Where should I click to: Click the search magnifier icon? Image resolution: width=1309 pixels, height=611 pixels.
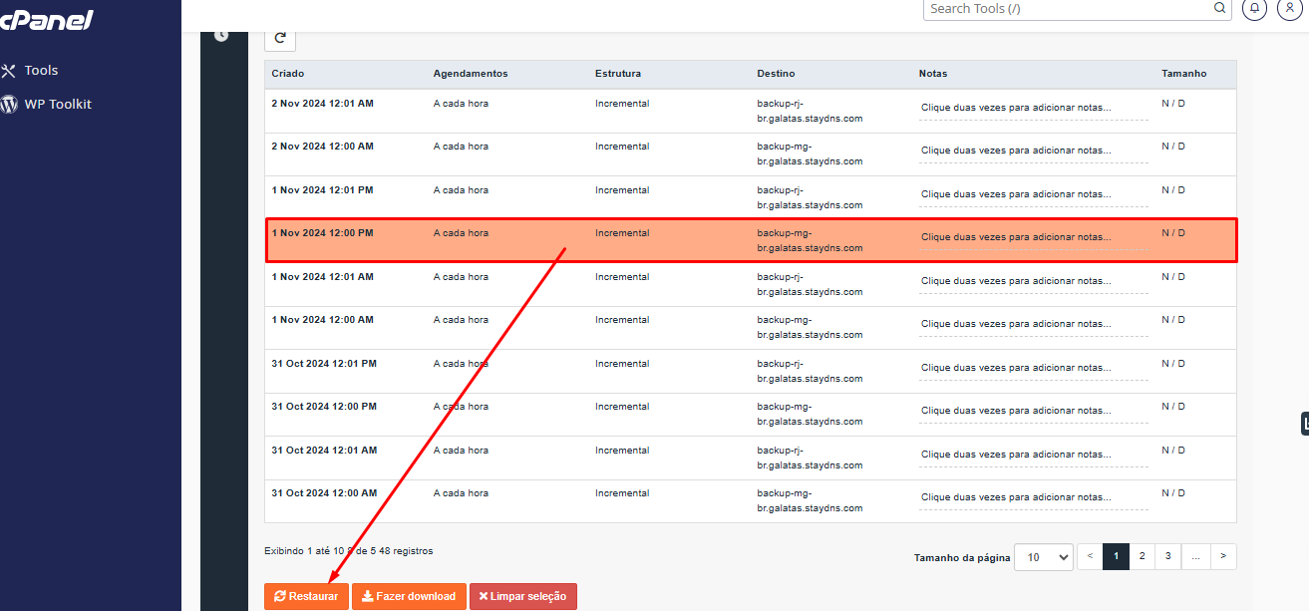(1220, 8)
